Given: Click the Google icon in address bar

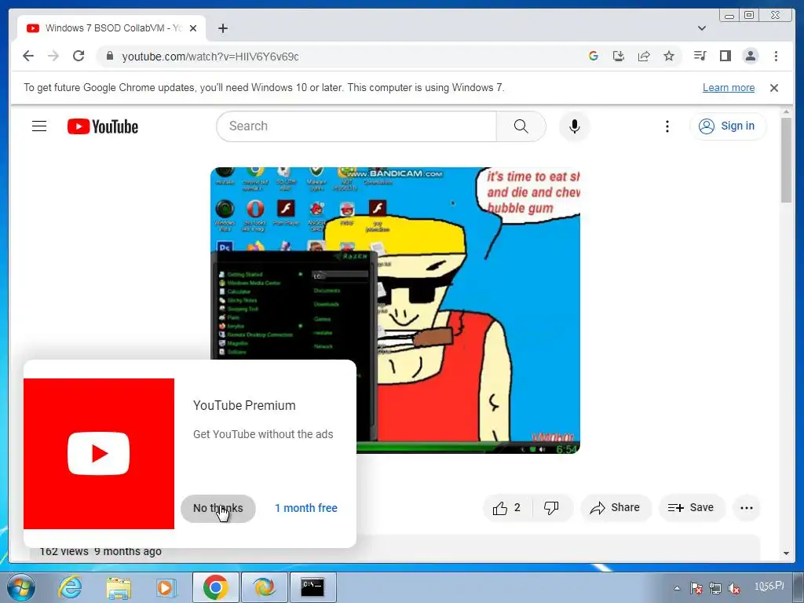Looking at the screenshot, I should [x=594, y=56].
